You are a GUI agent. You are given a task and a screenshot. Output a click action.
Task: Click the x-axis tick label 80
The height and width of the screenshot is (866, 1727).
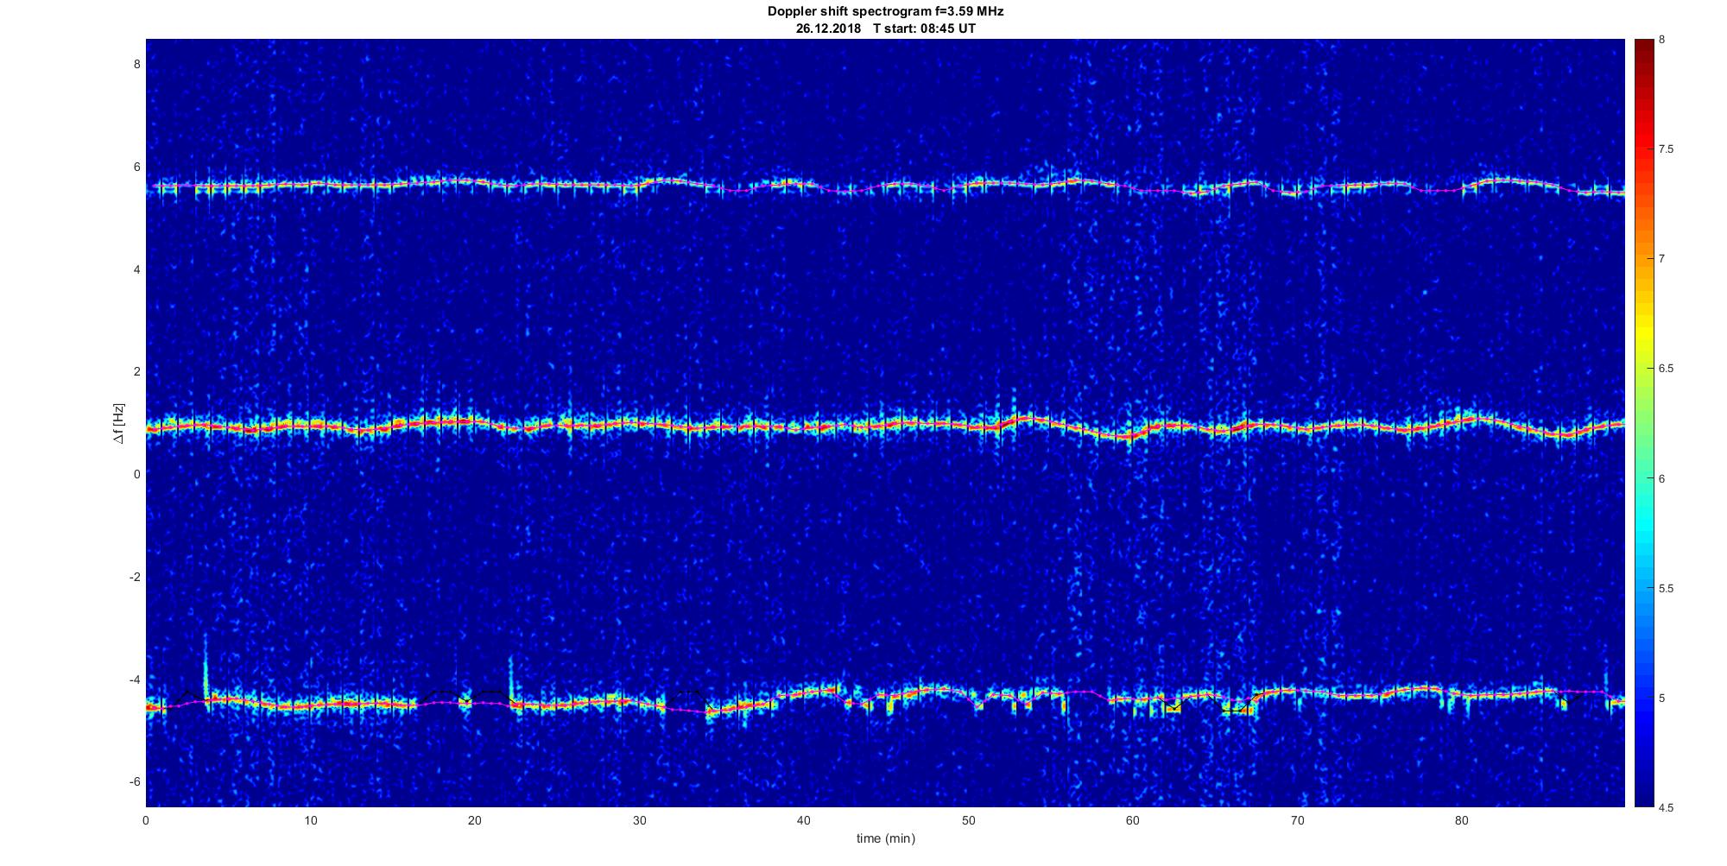1462,821
